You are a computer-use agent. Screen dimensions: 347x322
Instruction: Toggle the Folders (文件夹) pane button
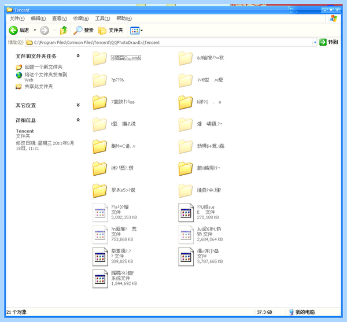[110, 30]
